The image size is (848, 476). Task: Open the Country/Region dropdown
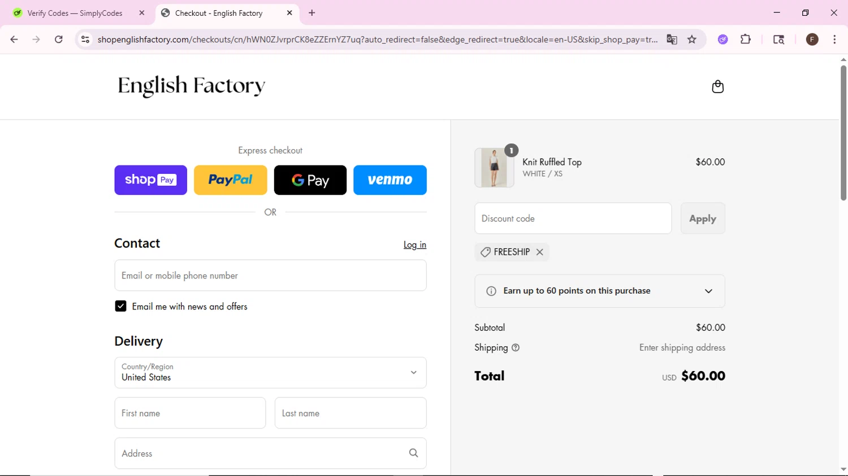pyautogui.click(x=270, y=373)
